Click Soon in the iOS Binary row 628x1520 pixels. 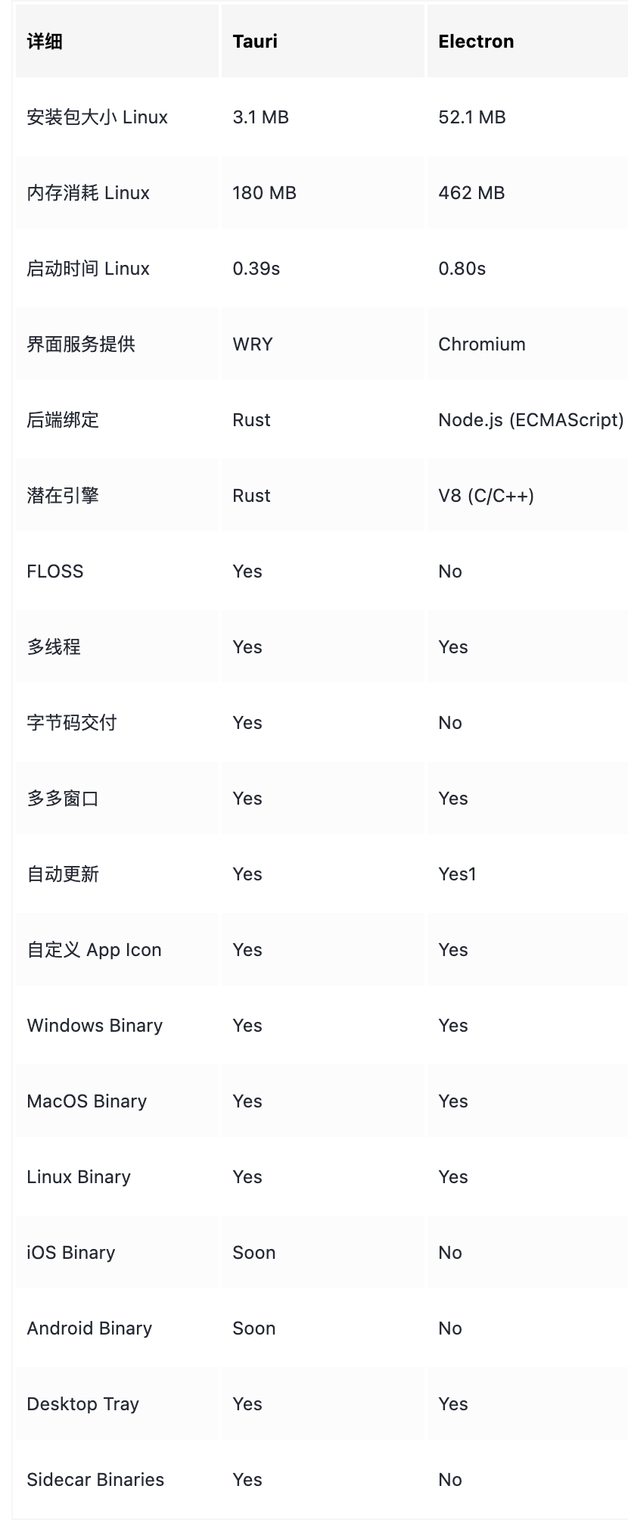point(253,1253)
